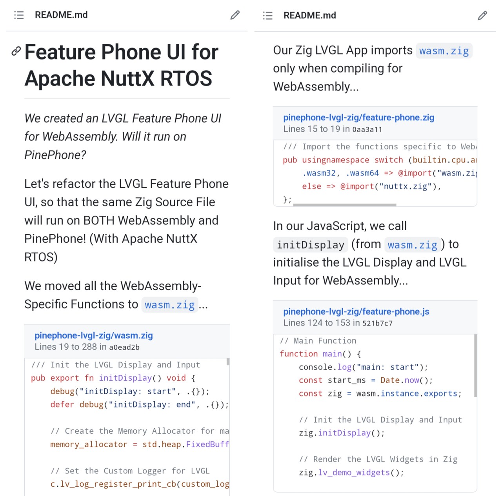Follow wasm.zig link after 'Specific Functions to'
The image size is (502, 502).
169,305
